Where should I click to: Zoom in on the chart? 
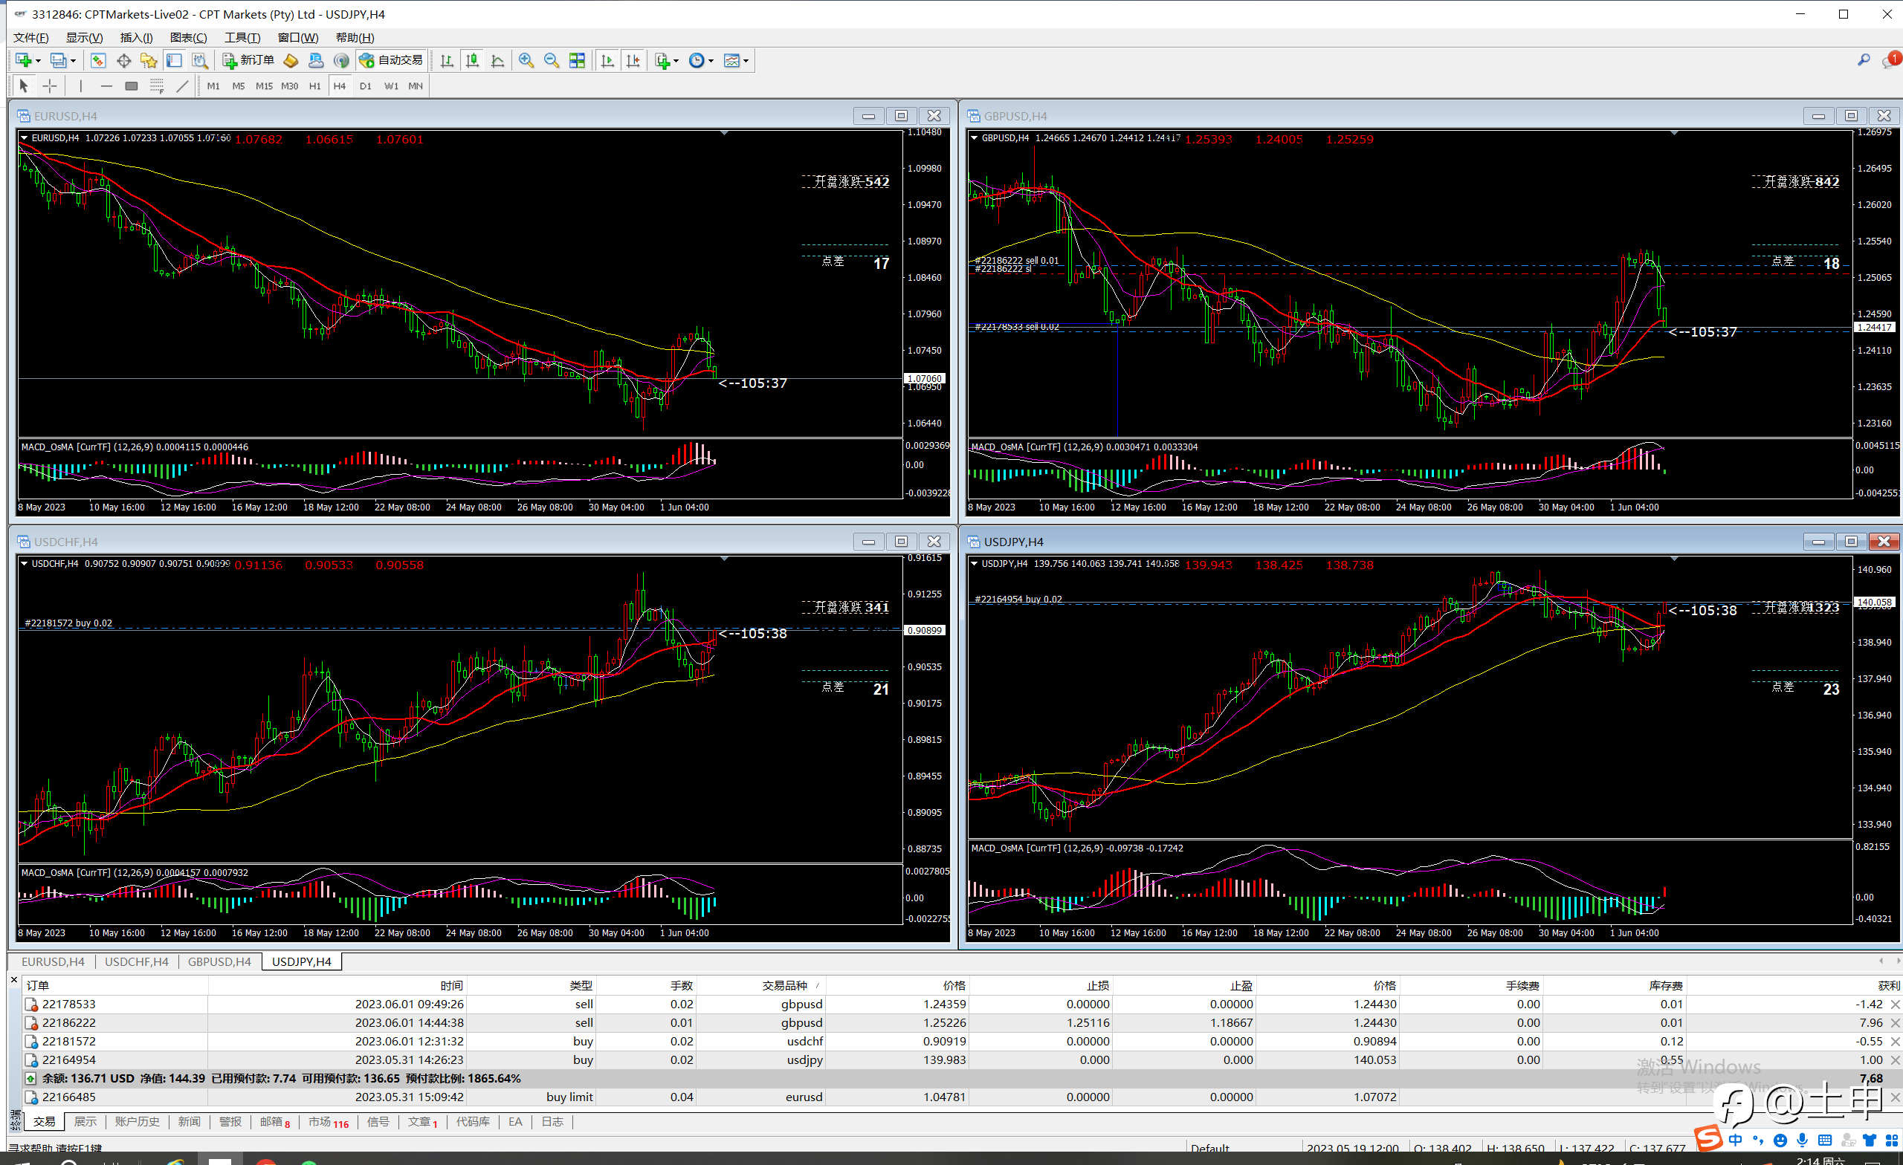click(x=526, y=60)
